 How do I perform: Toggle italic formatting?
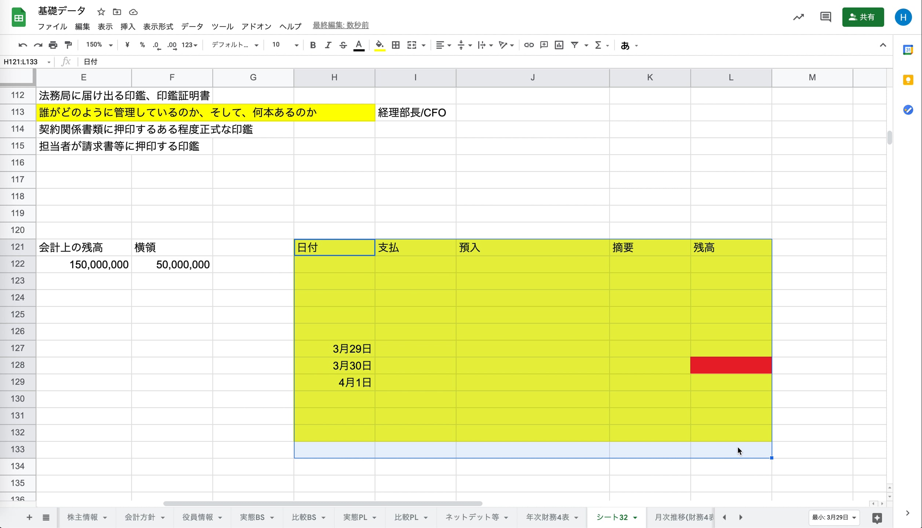328,45
